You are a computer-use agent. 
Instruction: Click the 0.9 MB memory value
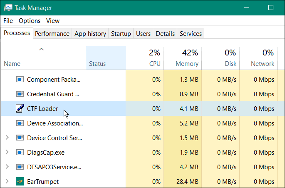tap(189, 94)
